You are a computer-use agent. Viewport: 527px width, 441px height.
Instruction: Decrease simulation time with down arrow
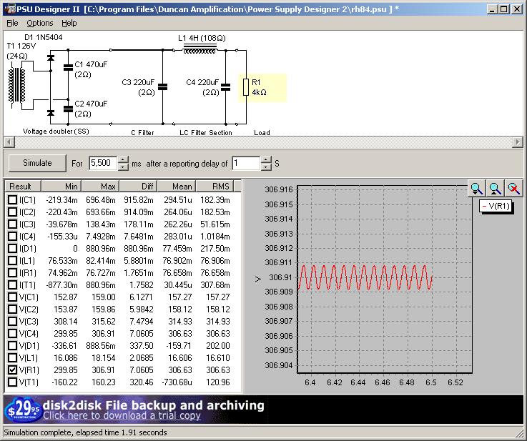click(123, 167)
